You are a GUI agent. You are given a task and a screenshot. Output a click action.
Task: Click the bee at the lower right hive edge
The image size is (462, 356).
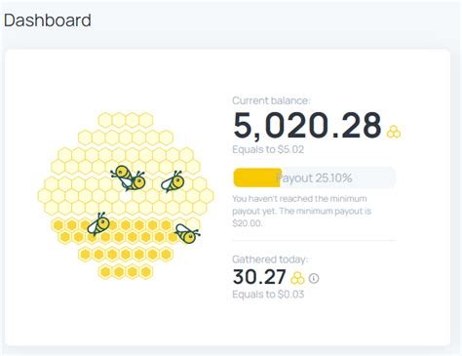point(187,233)
